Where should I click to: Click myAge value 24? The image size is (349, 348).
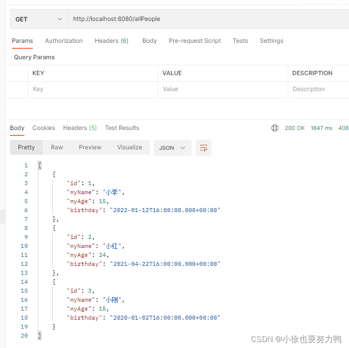pyautogui.click(x=103, y=255)
